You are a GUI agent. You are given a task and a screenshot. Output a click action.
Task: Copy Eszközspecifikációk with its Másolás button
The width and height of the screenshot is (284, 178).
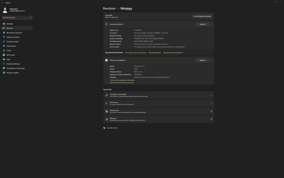[x=202, y=24]
